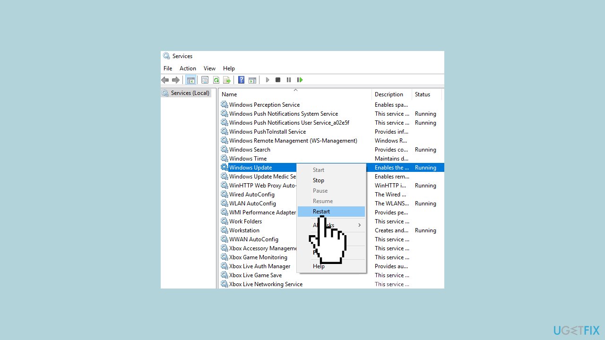Click the gear icon beside Xbox Live Networking Service
Viewport: 605px width, 340px height.
(x=225, y=284)
